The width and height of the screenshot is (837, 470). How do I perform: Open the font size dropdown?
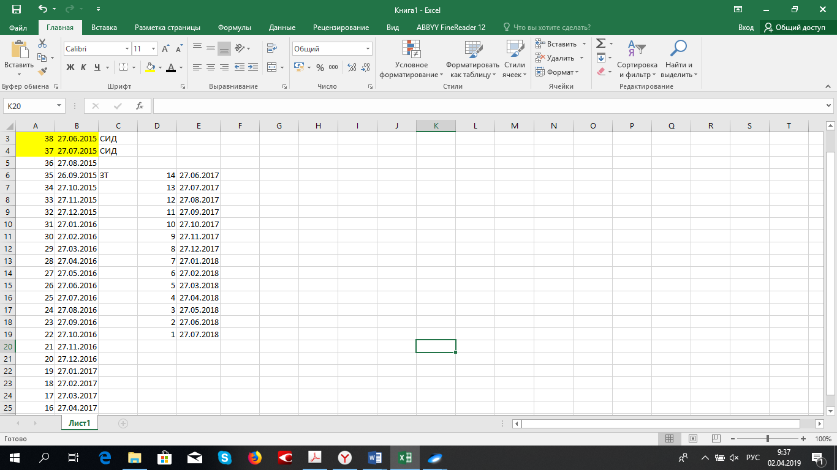(154, 49)
